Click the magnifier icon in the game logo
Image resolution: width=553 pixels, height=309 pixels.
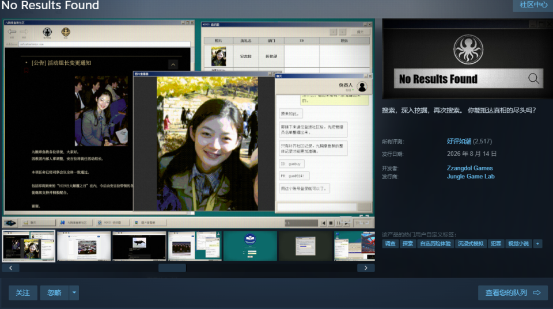pyautogui.click(x=533, y=79)
